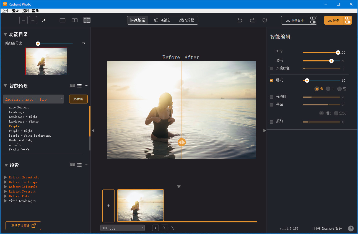Select the side-by-side compare view icon

pos(74,20)
